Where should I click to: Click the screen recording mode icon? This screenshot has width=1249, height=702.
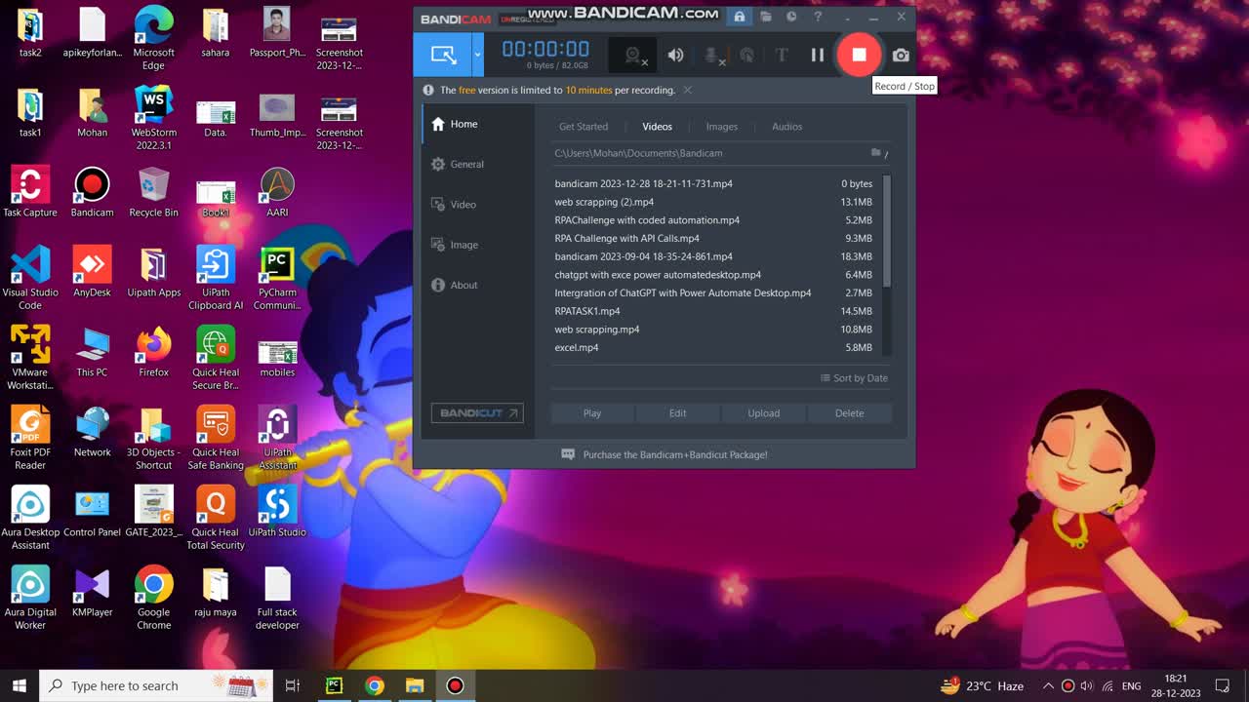tap(443, 56)
